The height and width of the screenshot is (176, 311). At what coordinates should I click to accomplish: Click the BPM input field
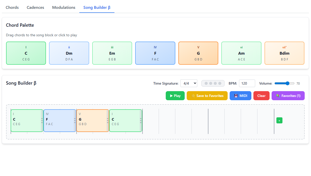pyautogui.click(x=247, y=83)
